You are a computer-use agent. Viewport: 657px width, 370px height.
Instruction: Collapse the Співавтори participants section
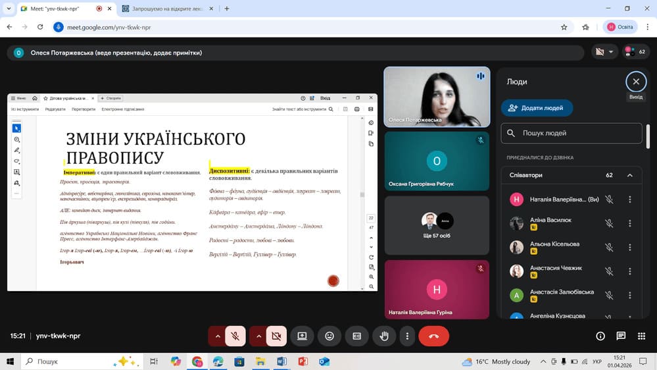coord(629,175)
